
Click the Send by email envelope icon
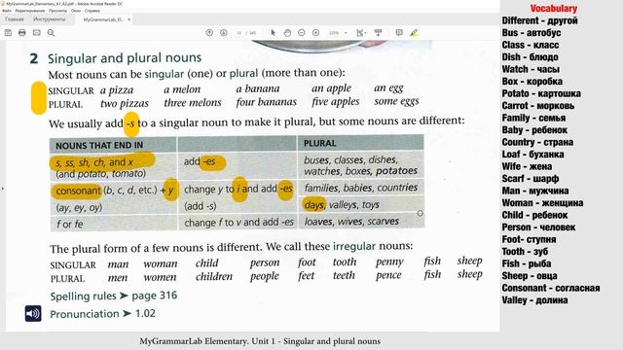(37, 33)
